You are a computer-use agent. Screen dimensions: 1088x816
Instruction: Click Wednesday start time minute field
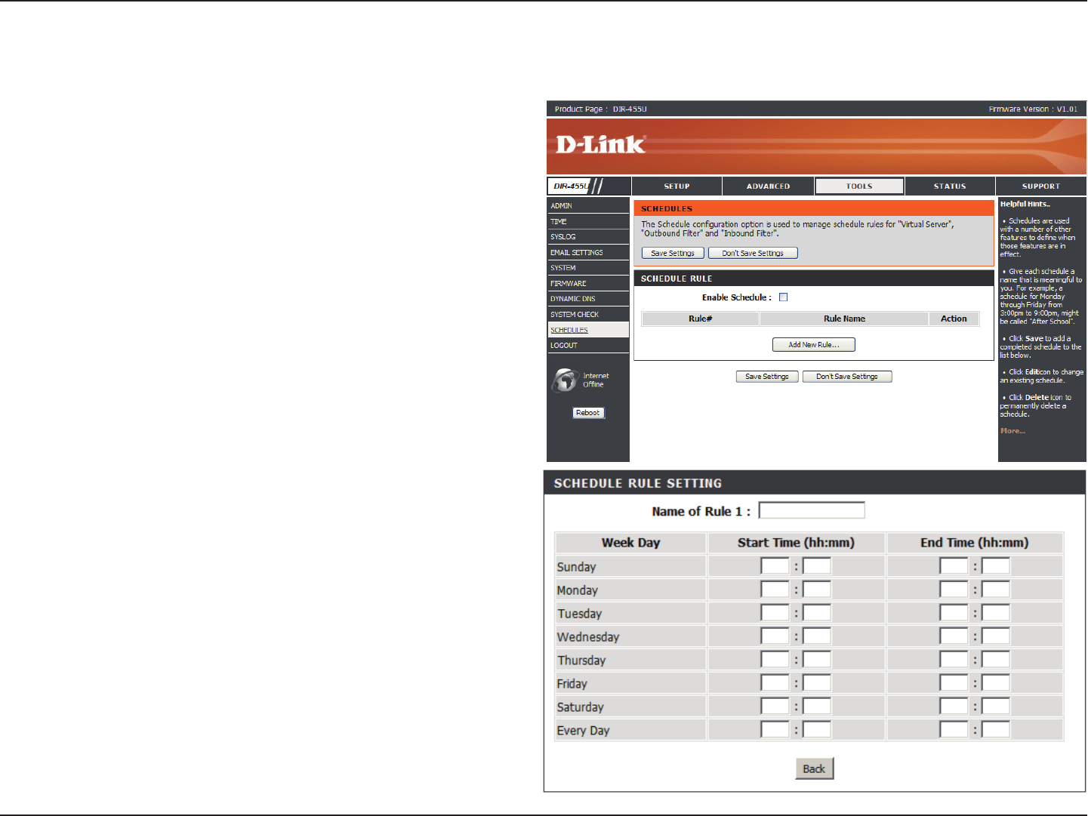(817, 636)
